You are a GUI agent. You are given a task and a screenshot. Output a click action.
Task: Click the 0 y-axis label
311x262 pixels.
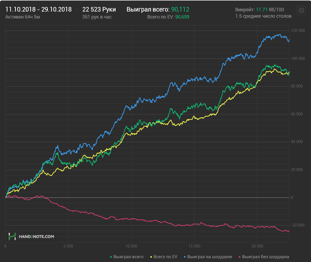292,197
